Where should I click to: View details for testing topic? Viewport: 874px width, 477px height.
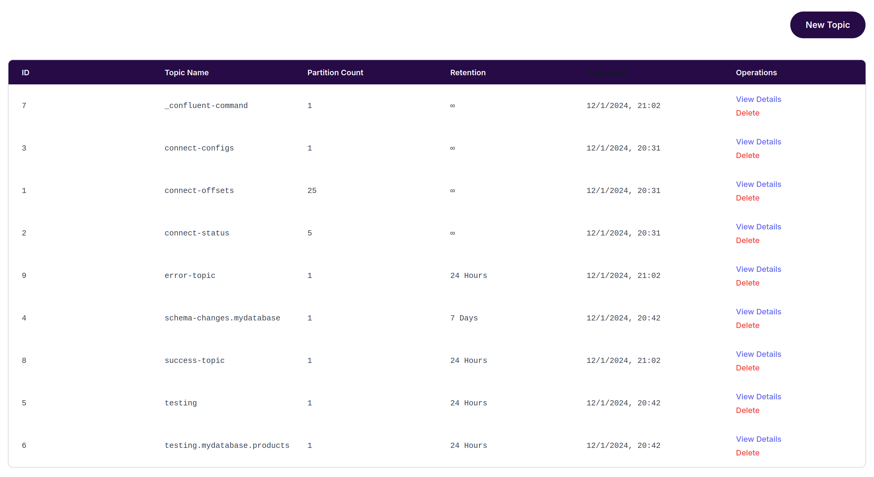coord(759,396)
